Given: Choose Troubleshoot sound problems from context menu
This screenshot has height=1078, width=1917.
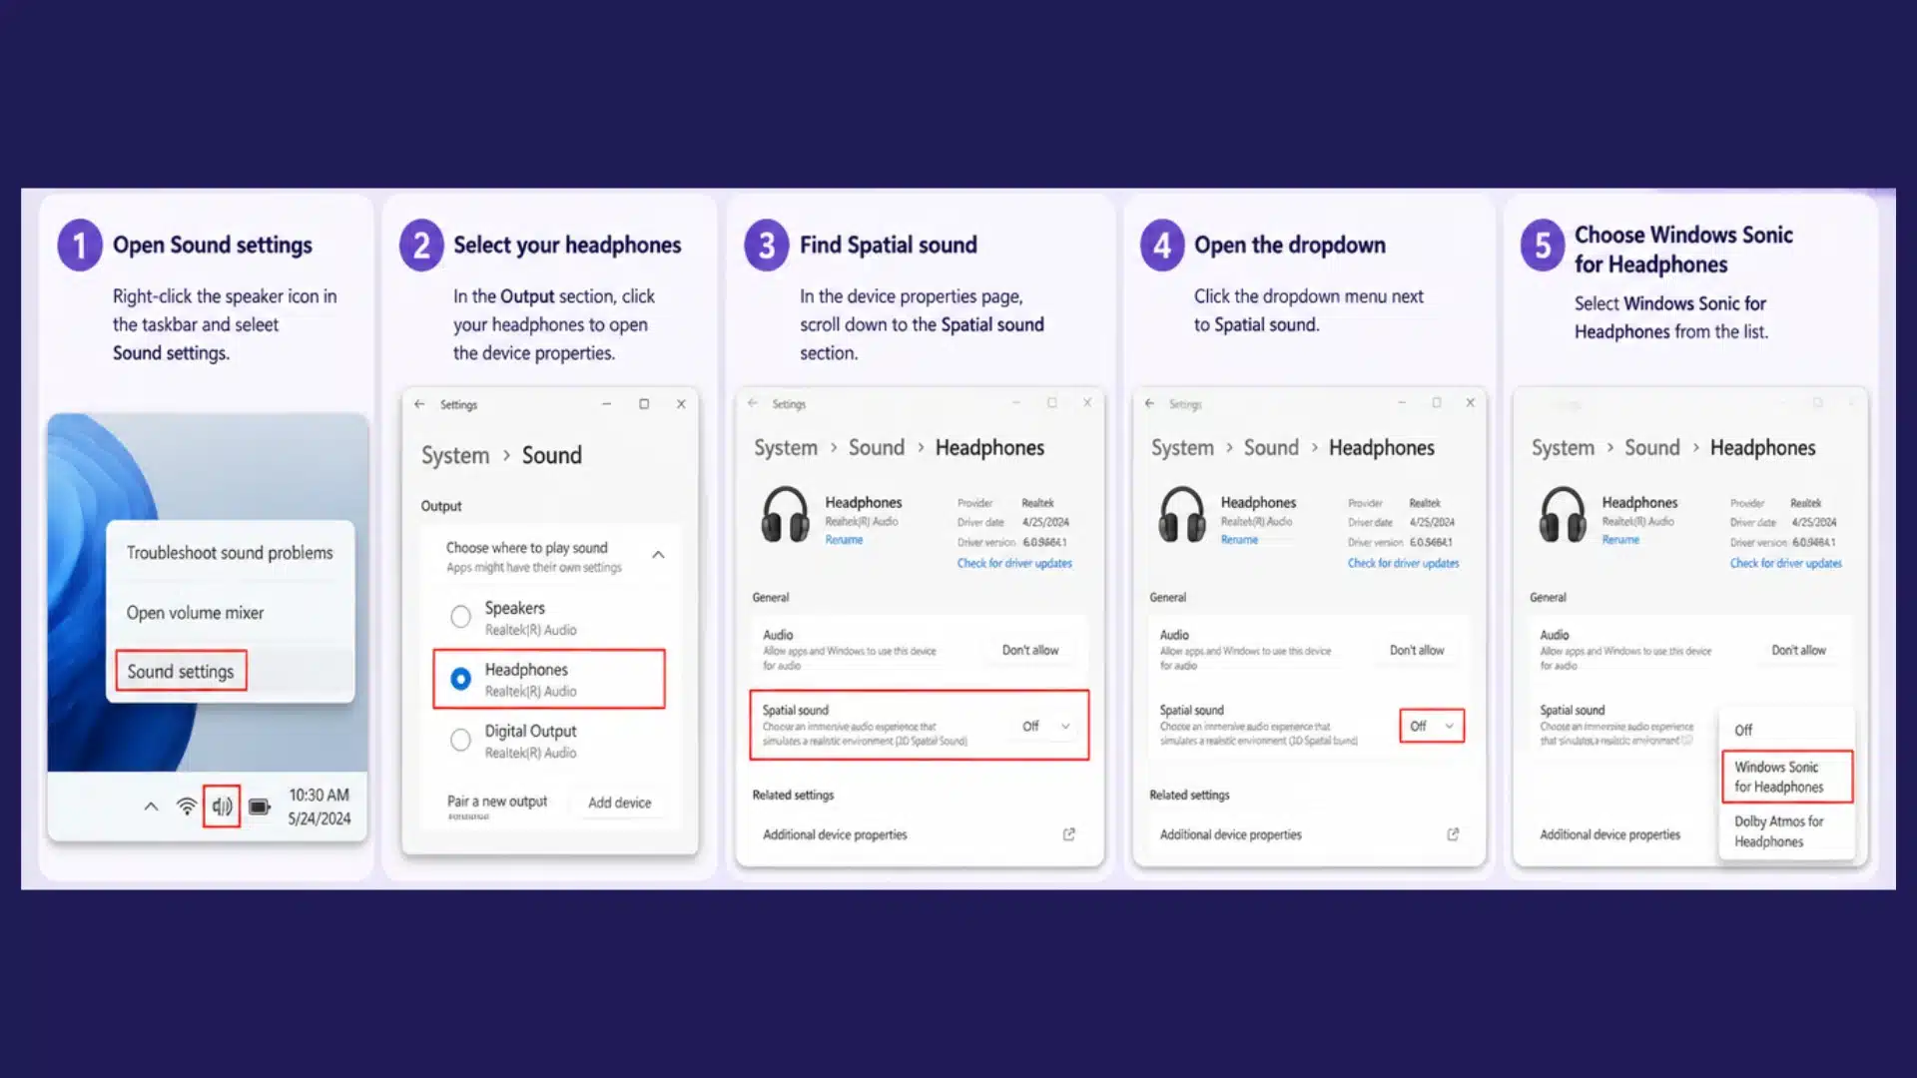Looking at the screenshot, I should click(230, 553).
